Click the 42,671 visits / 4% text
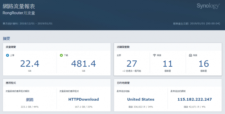The image size is (225, 114). point(195,107)
